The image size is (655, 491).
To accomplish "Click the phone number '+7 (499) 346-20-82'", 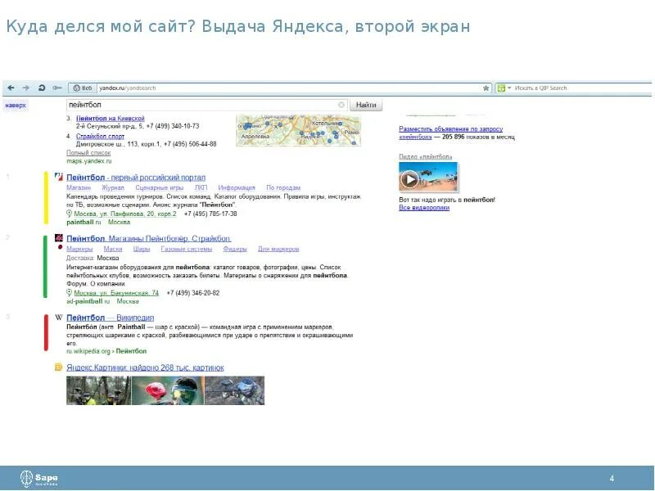I will click(193, 293).
